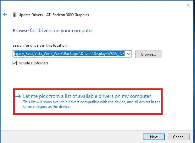The image size is (195, 143).
Task: Click the Include subfolders label text
Action: 33,63
